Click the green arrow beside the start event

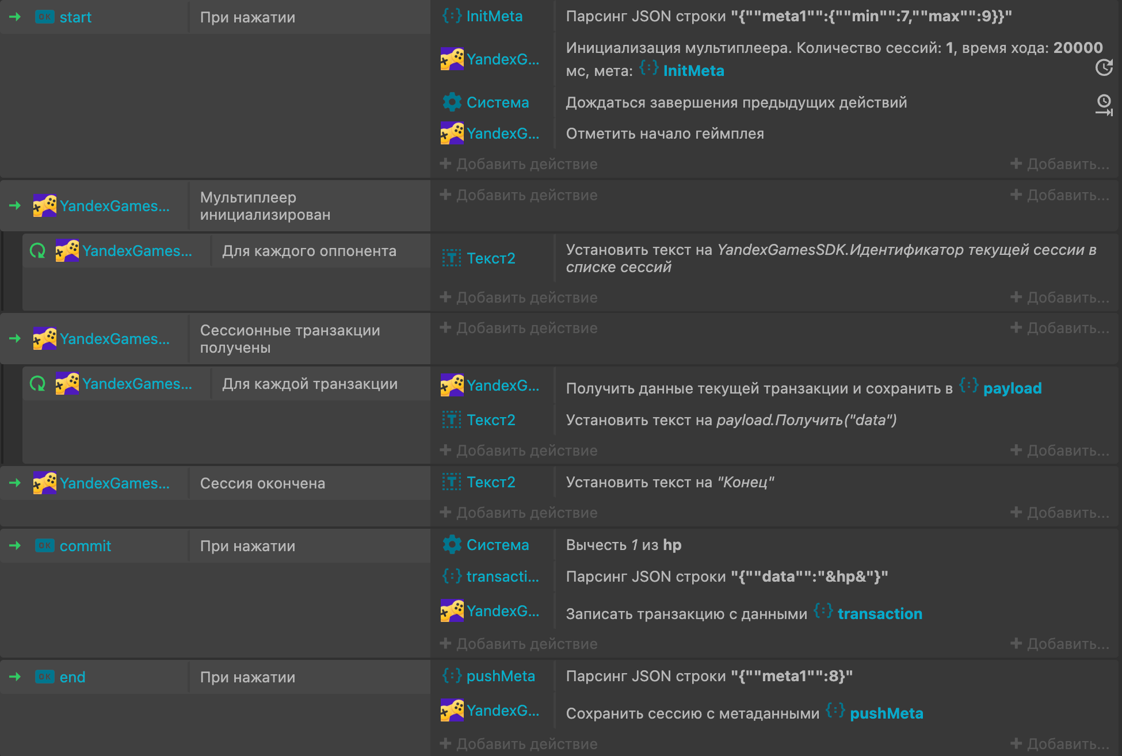click(x=15, y=17)
